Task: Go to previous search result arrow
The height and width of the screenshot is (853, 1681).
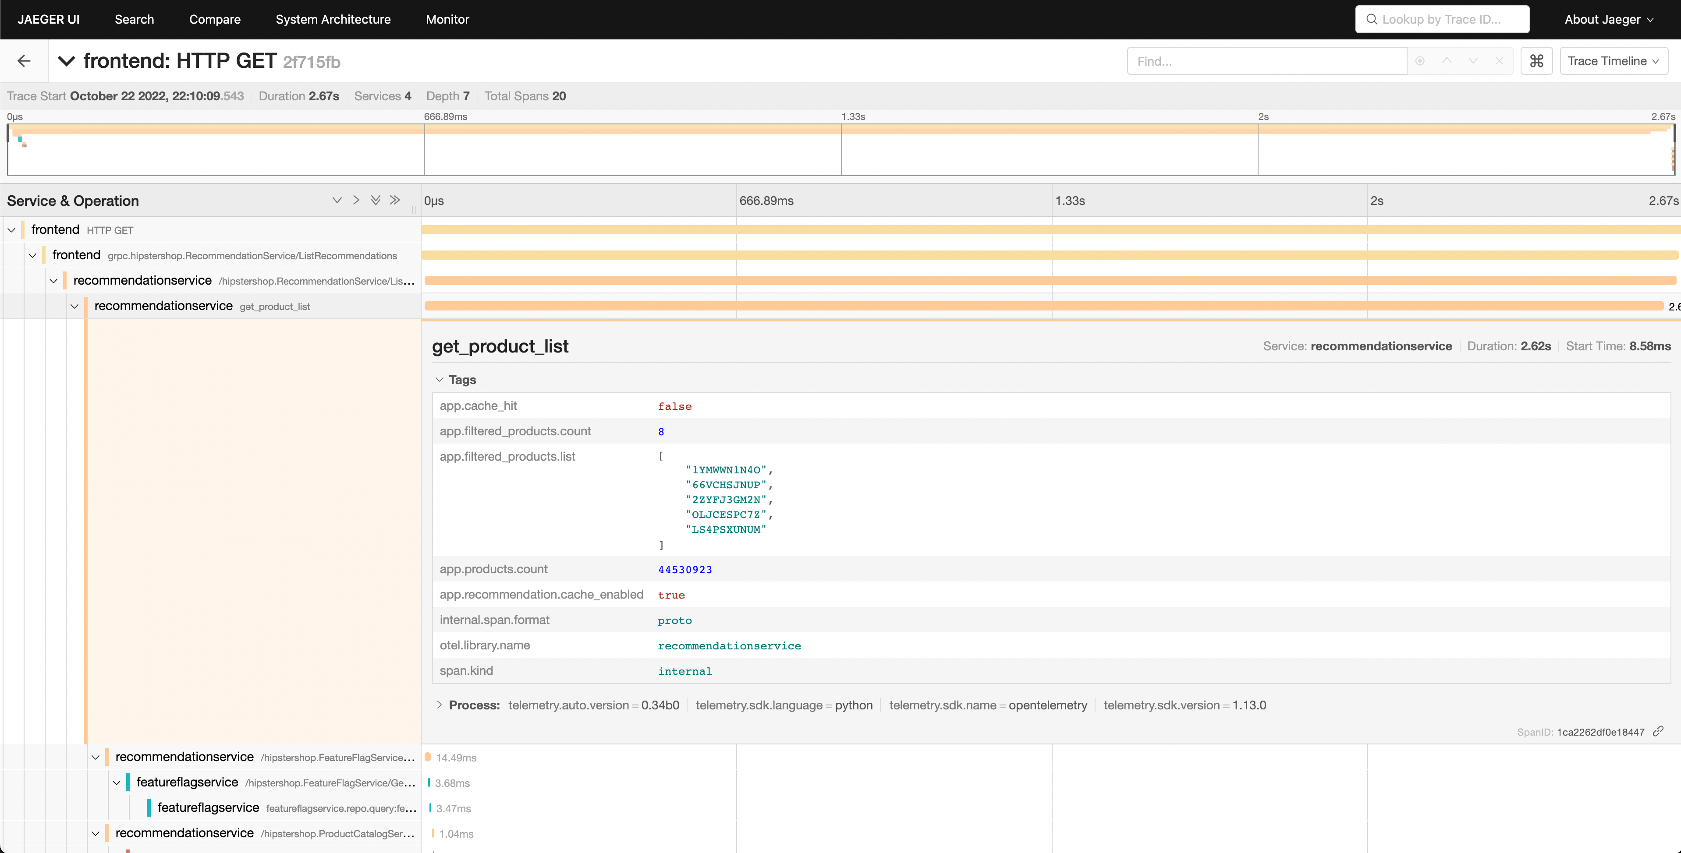Action: click(x=1447, y=61)
